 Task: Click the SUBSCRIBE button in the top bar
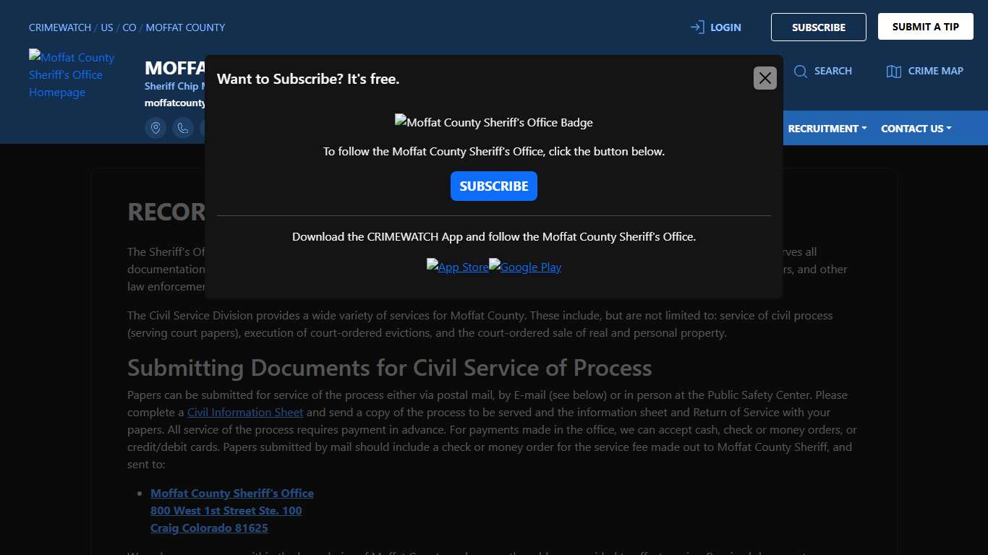pyautogui.click(x=818, y=27)
